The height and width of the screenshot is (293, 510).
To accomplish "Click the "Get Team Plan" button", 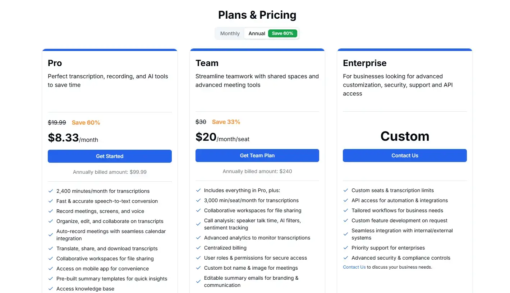I will tap(257, 155).
